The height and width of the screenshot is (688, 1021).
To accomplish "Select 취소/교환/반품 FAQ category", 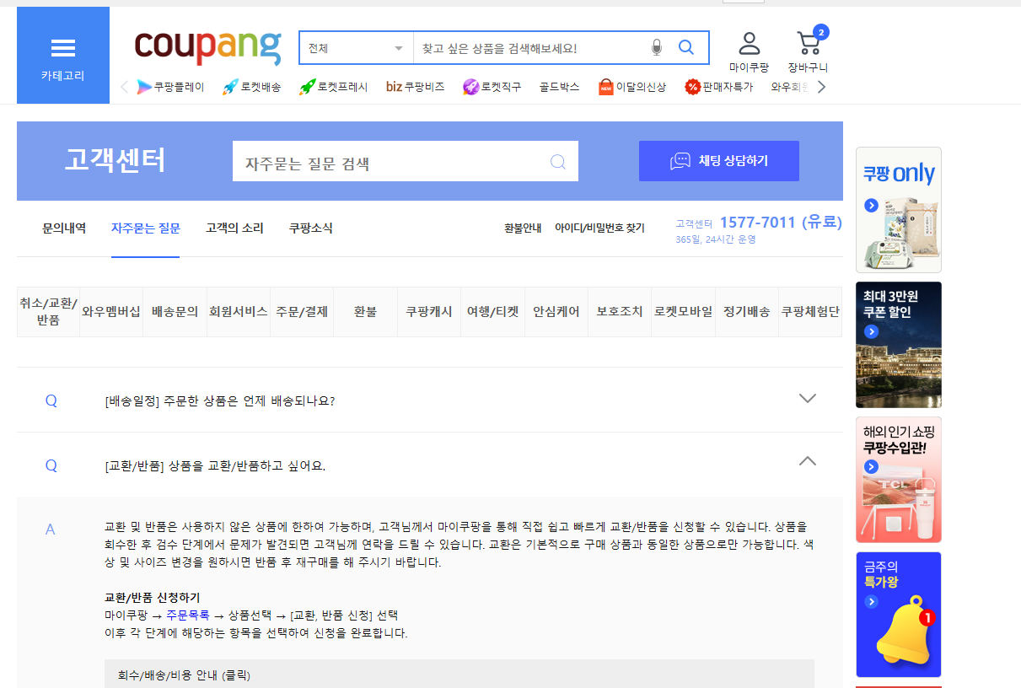I will point(49,312).
